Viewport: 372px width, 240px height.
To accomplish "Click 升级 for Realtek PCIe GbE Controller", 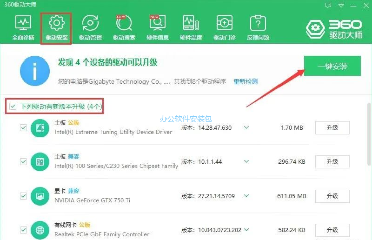I will click(x=332, y=230).
